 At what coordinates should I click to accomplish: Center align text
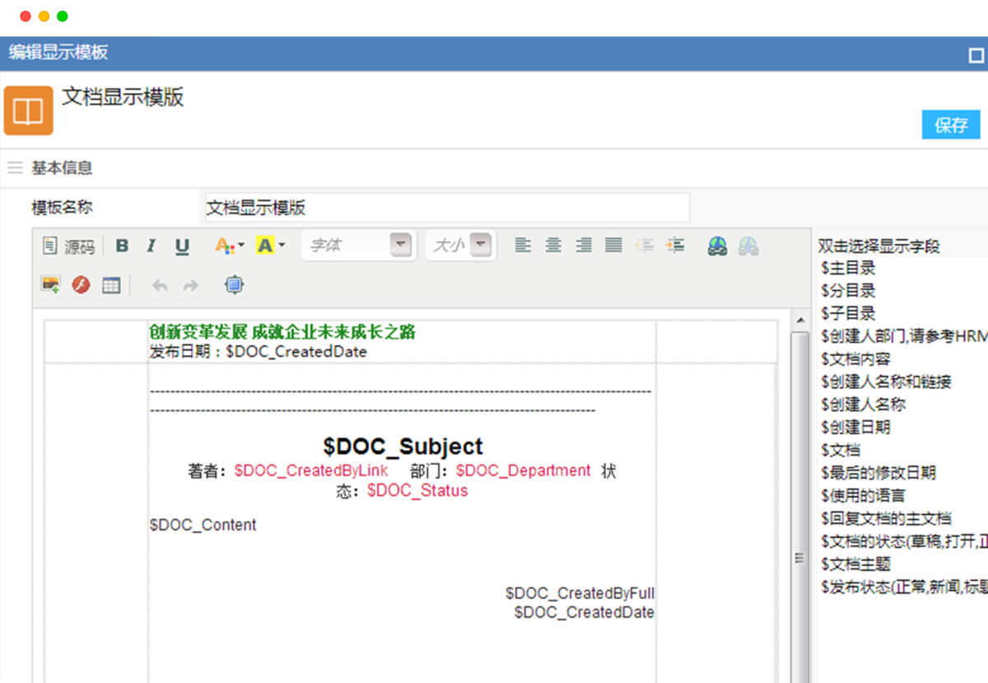tap(553, 246)
